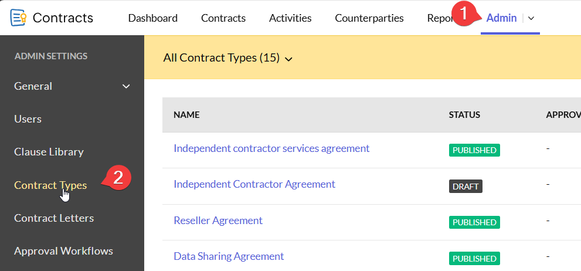Select Contract Types in sidebar
This screenshot has width=581, height=271.
50,185
